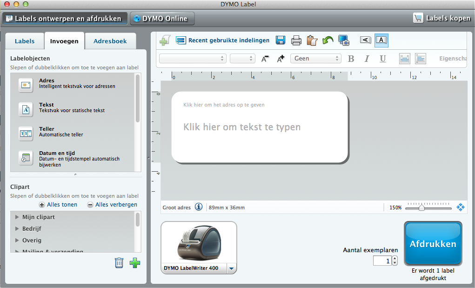
Task: Toggle italic text formatting
Action: pos(367,59)
